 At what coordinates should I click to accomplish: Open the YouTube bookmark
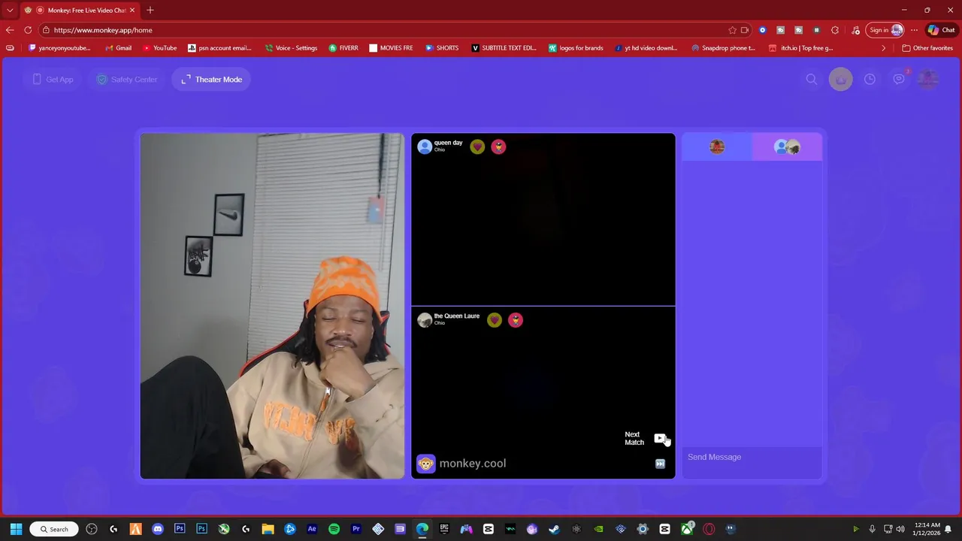159,48
